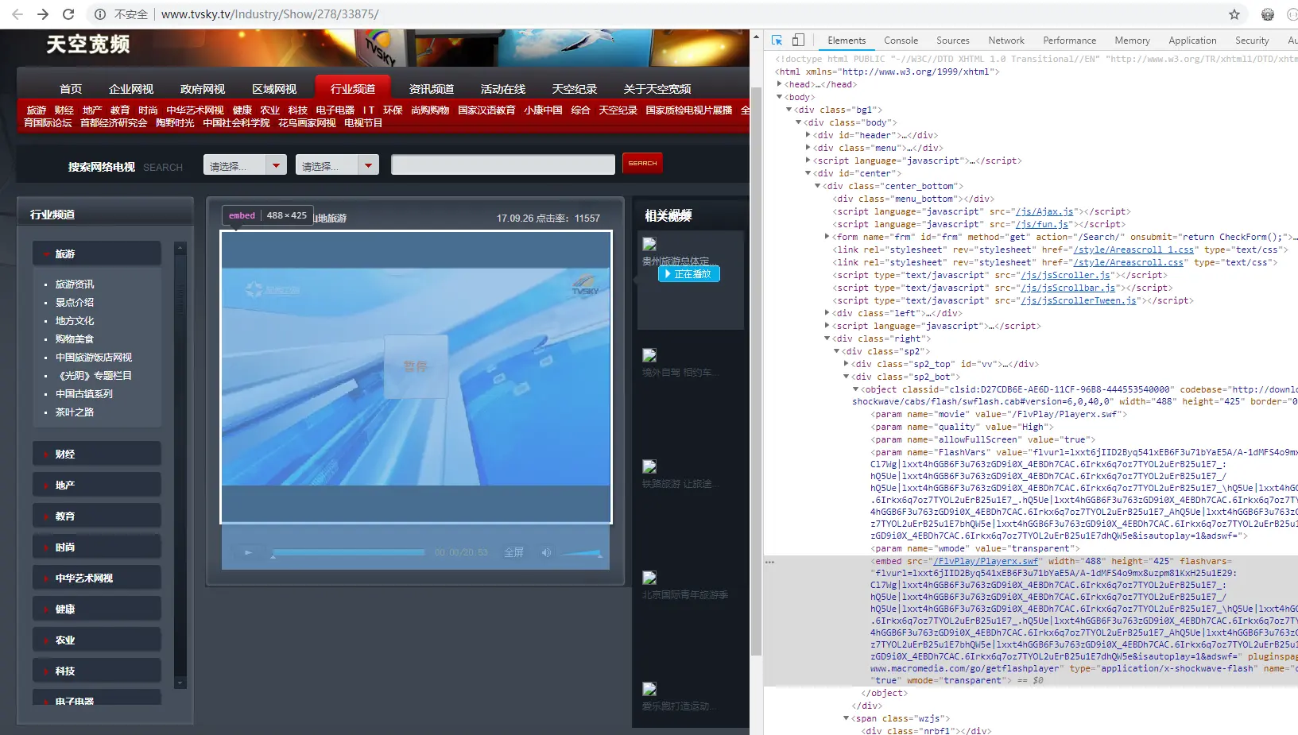Expand the head node in DOM tree
Image resolution: width=1298 pixels, height=735 pixels.
(780, 84)
